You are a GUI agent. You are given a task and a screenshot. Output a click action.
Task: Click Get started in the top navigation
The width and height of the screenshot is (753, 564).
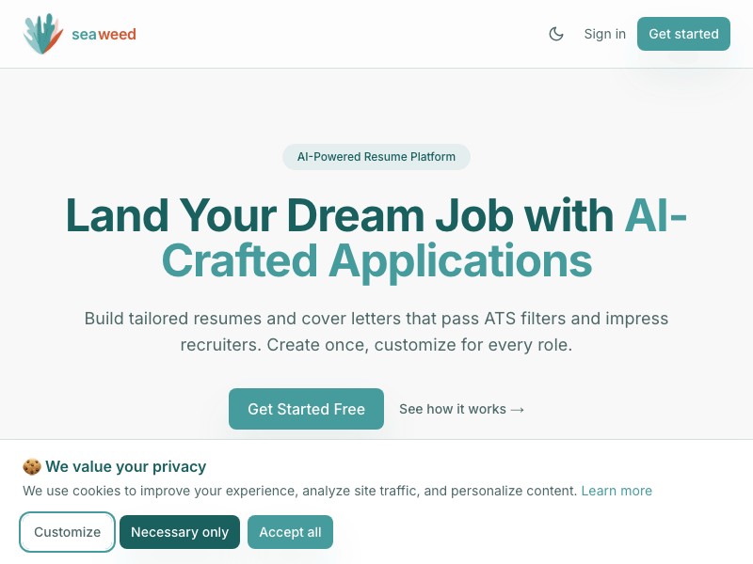coord(683,34)
